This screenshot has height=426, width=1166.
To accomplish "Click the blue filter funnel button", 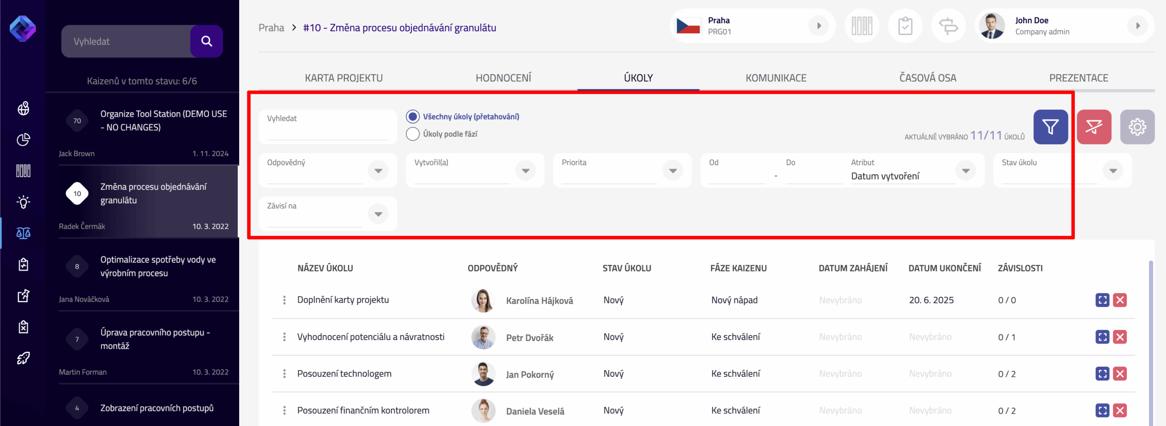I will pos(1050,127).
